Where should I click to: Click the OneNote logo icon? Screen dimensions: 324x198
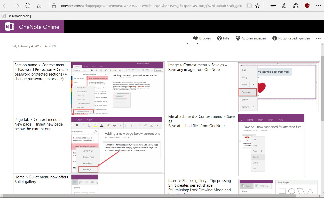pyautogui.click(x=10, y=27)
